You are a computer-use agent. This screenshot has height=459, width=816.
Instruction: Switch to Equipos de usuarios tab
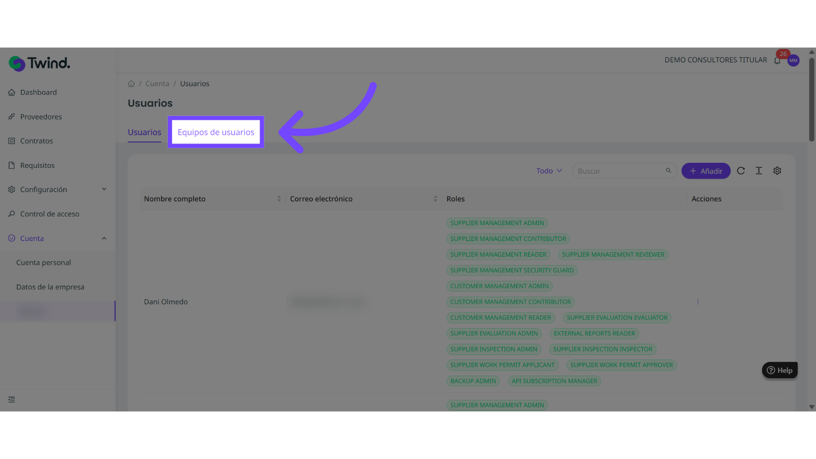pyautogui.click(x=216, y=132)
